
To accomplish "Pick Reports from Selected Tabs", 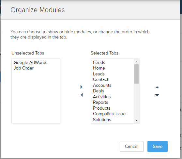I will point(100,102).
